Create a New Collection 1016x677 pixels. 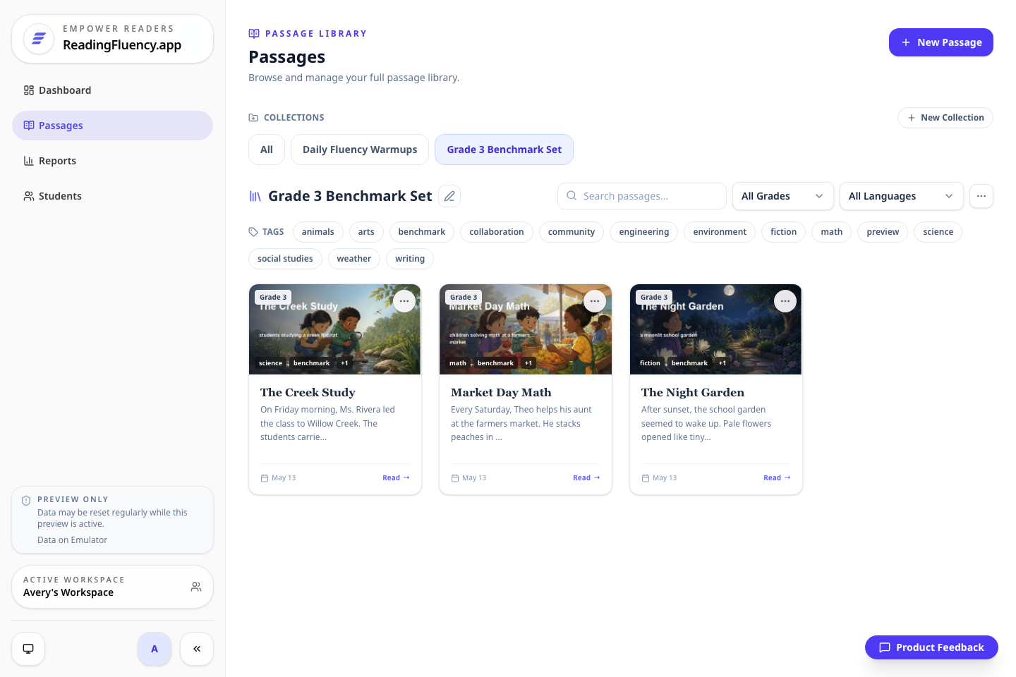click(x=945, y=118)
